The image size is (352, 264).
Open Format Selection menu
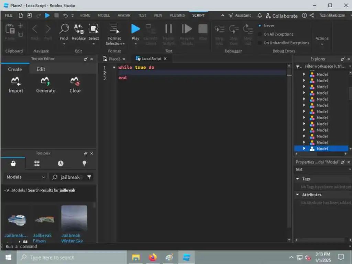pos(114,34)
